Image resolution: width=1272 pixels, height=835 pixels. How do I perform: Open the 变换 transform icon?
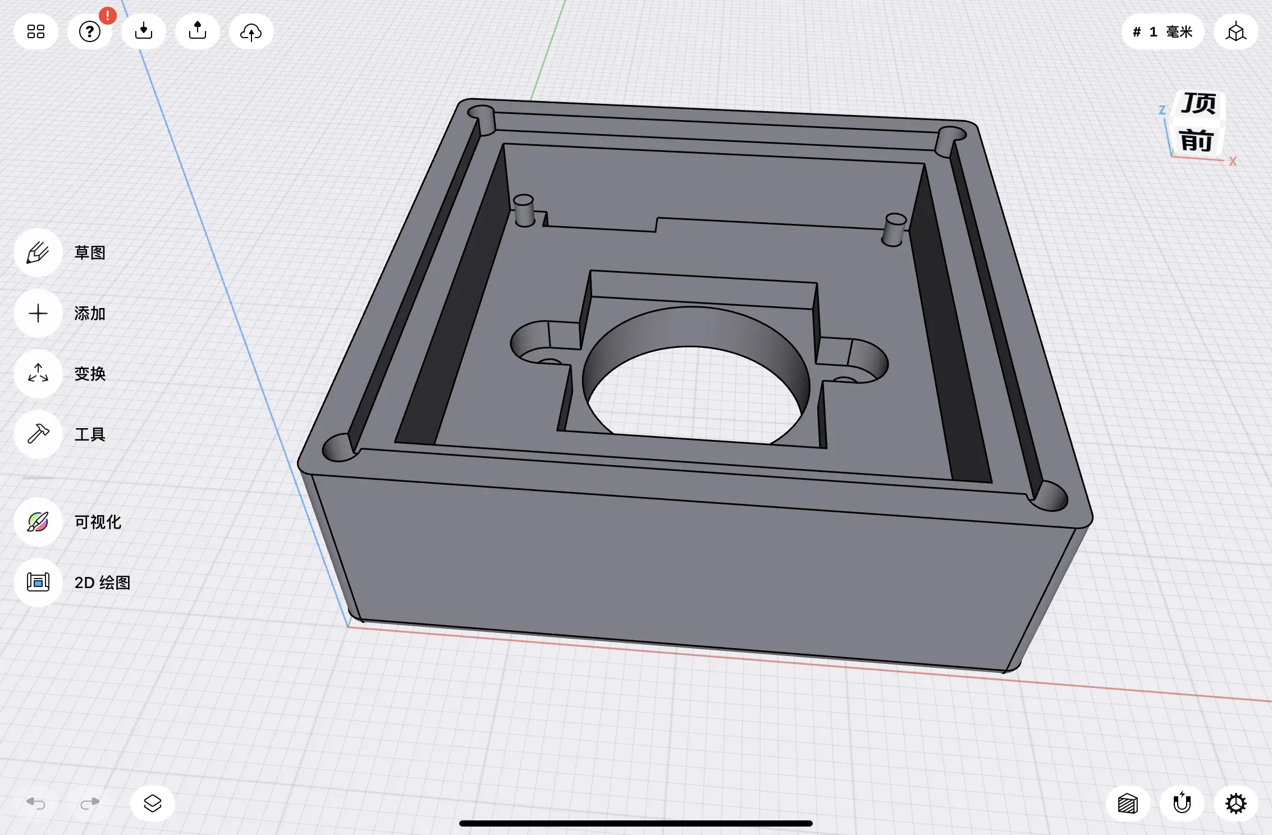38,374
